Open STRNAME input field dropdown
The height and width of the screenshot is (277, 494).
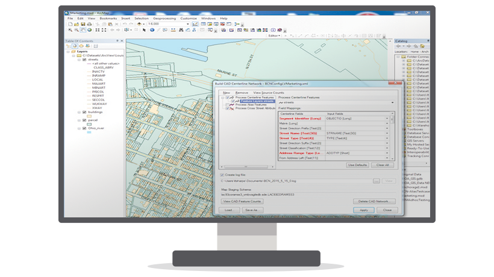387,134
